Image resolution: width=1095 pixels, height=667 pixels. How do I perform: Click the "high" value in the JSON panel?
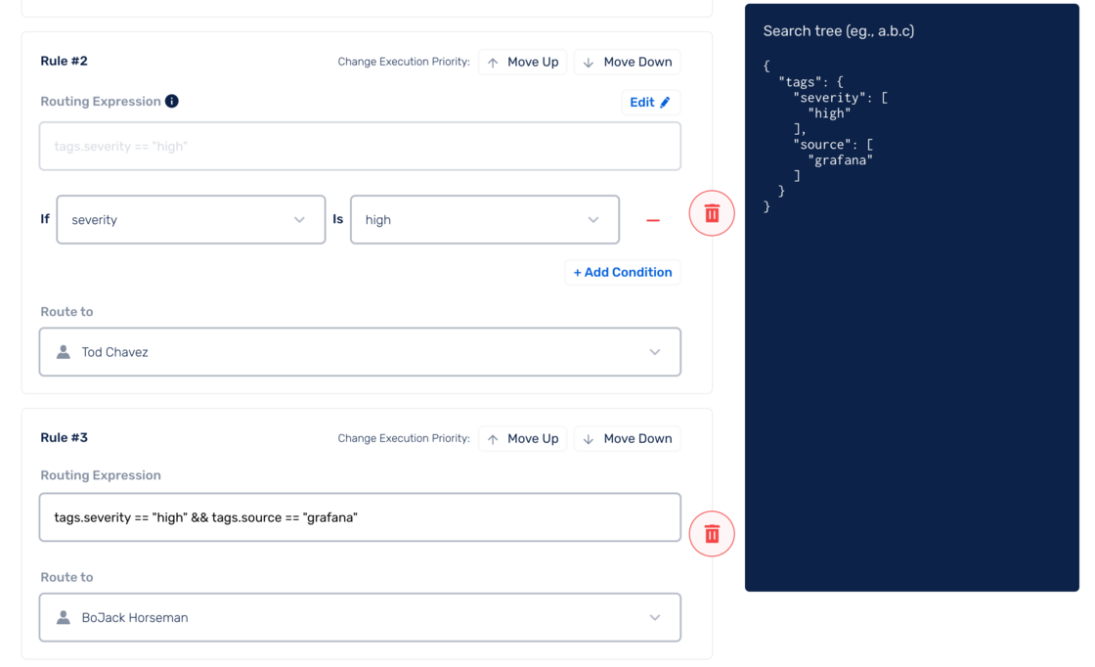tap(830, 113)
